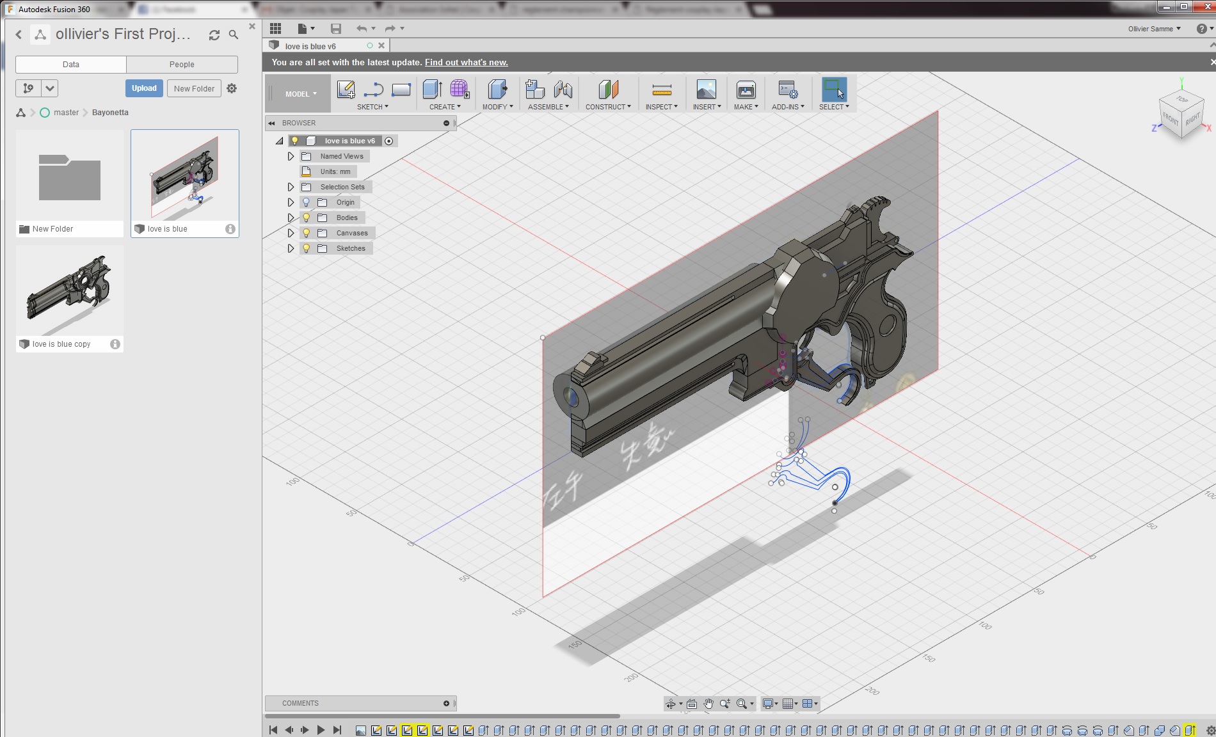Expand the Origin folder

(x=291, y=203)
